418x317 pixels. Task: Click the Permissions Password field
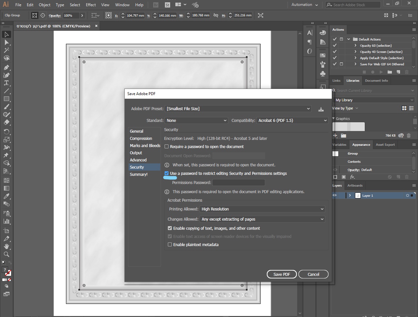click(238, 183)
